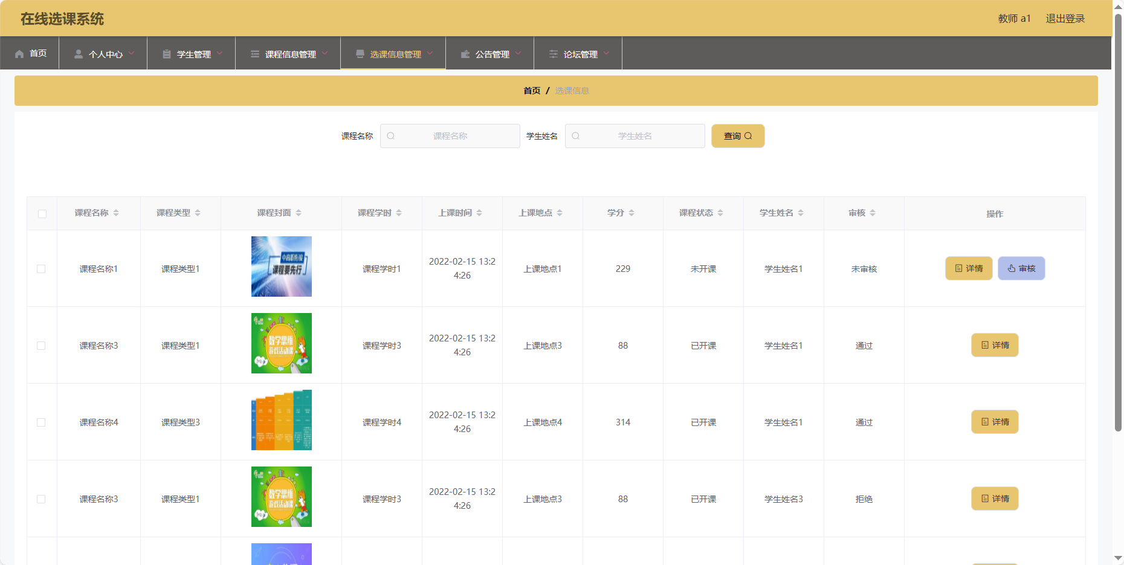Open the 个人中心 menu
Screen dimensions: 1124x565
click(103, 53)
